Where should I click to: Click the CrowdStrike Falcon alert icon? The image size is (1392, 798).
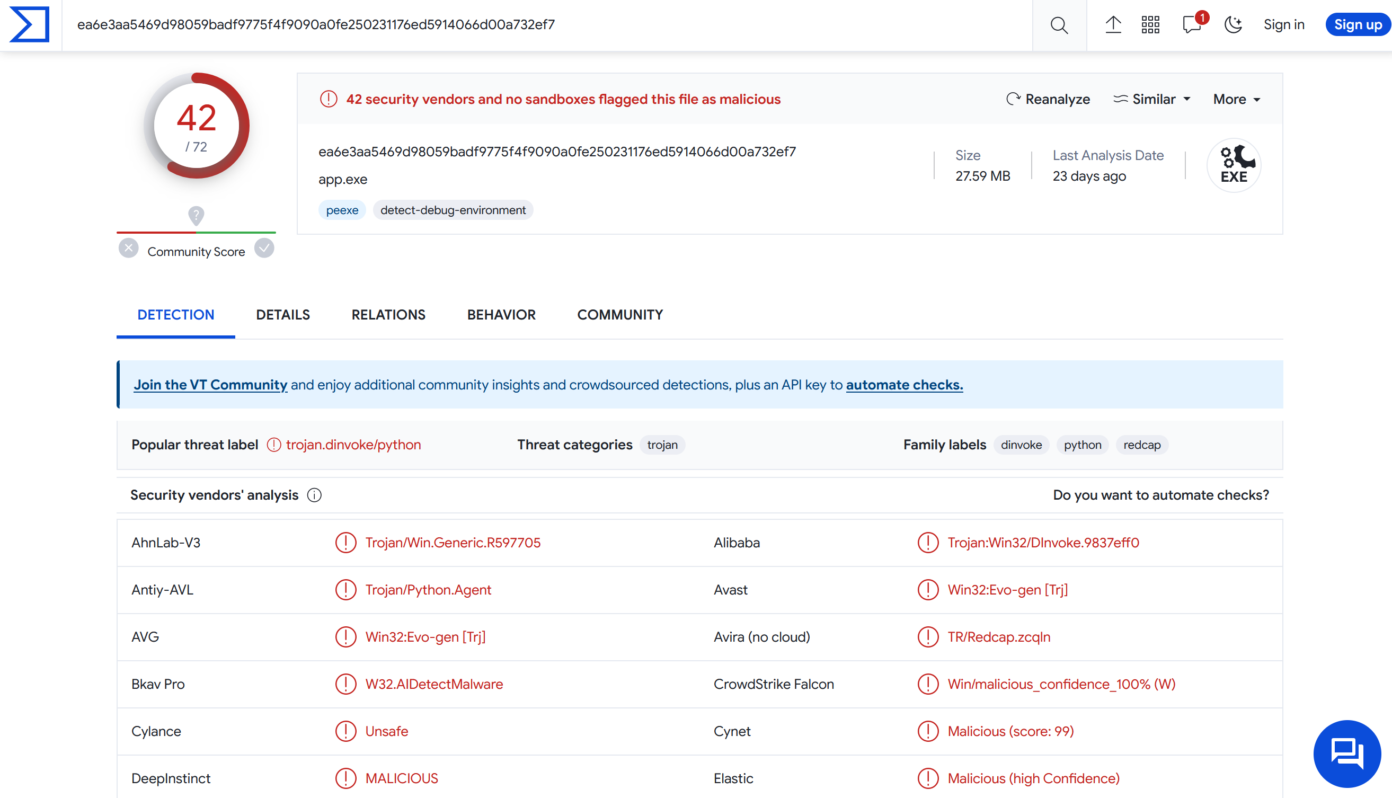pyautogui.click(x=928, y=684)
